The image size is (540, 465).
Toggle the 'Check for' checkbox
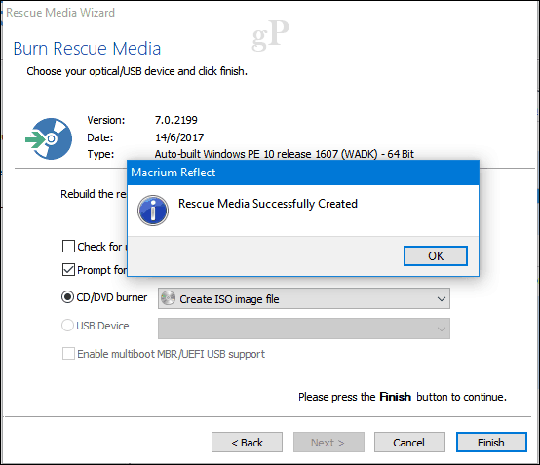[68, 247]
